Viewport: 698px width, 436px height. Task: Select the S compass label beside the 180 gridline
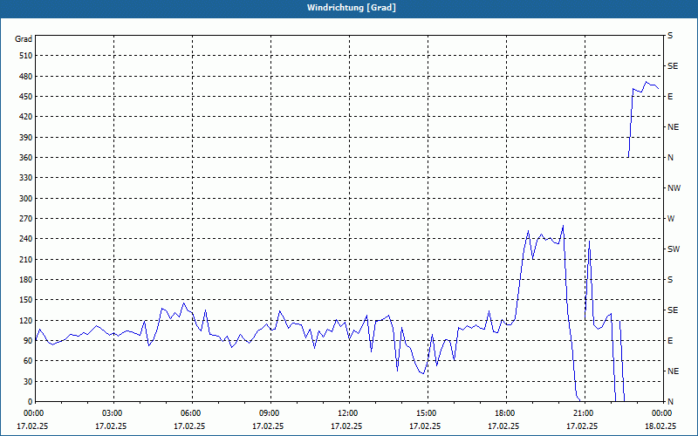coord(670,280)
